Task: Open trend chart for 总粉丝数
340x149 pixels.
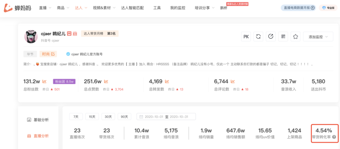Action: click(45, 82)
